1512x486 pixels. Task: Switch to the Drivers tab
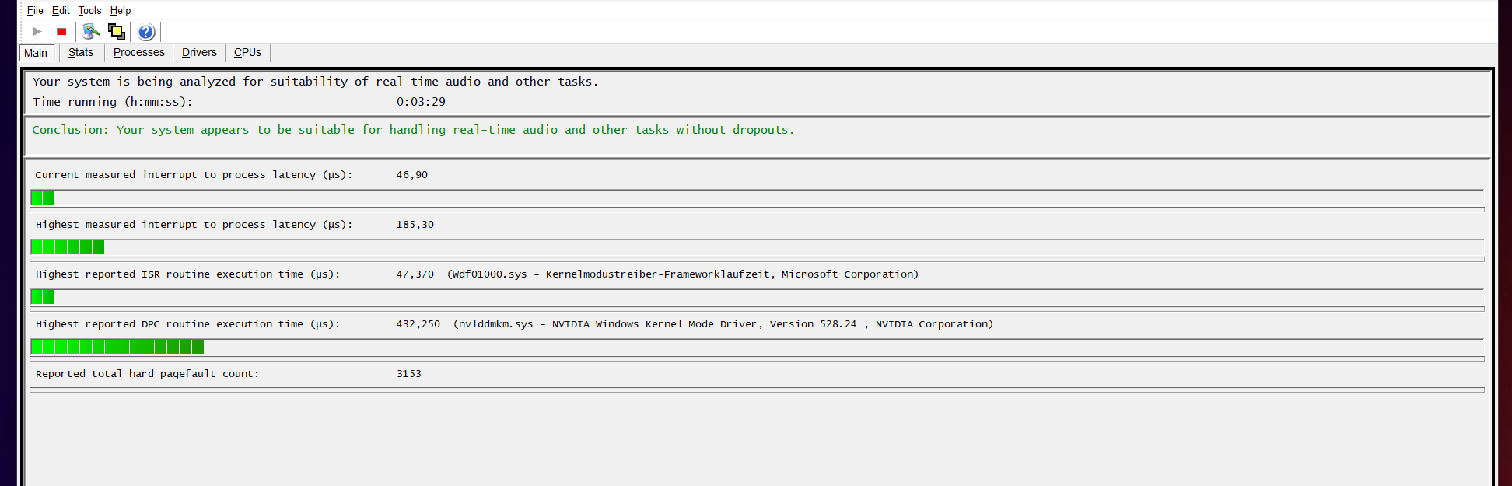coord(199,52)
